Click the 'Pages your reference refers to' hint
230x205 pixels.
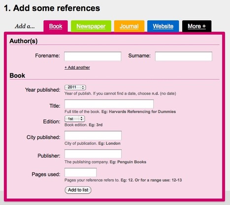click(x=123, y=180)
